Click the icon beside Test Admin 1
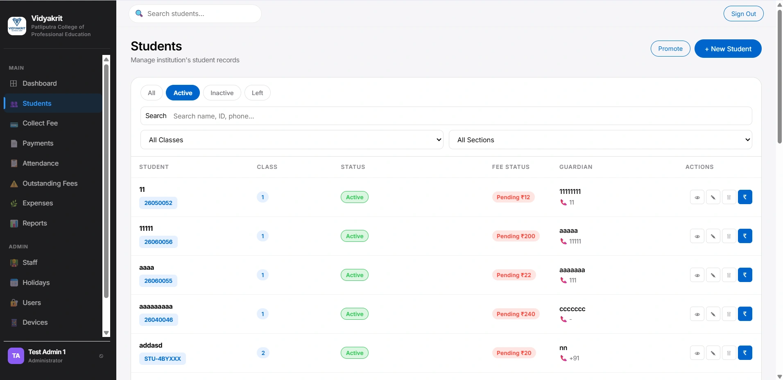The height and width of the screenshot is (380, 783). click(x=101, y=356)
